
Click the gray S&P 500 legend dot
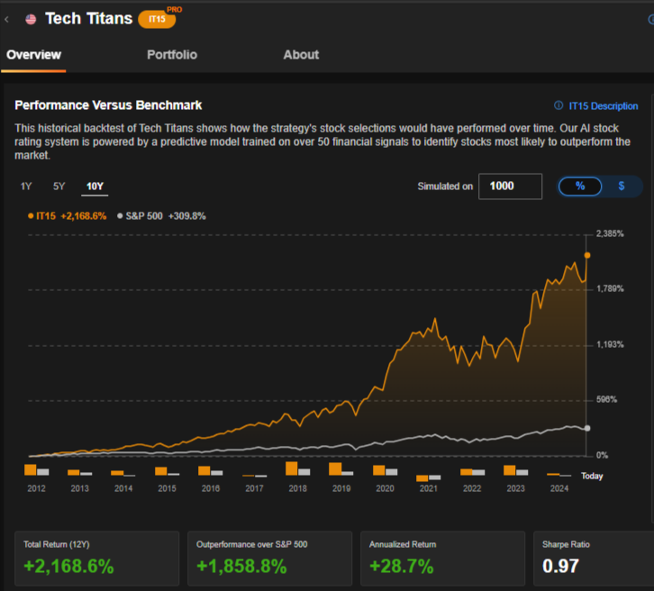coord(120,216)
